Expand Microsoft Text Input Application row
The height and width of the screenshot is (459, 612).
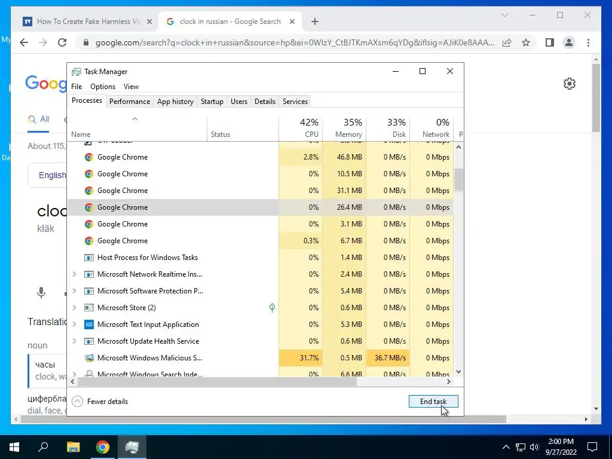coord(74,325)
